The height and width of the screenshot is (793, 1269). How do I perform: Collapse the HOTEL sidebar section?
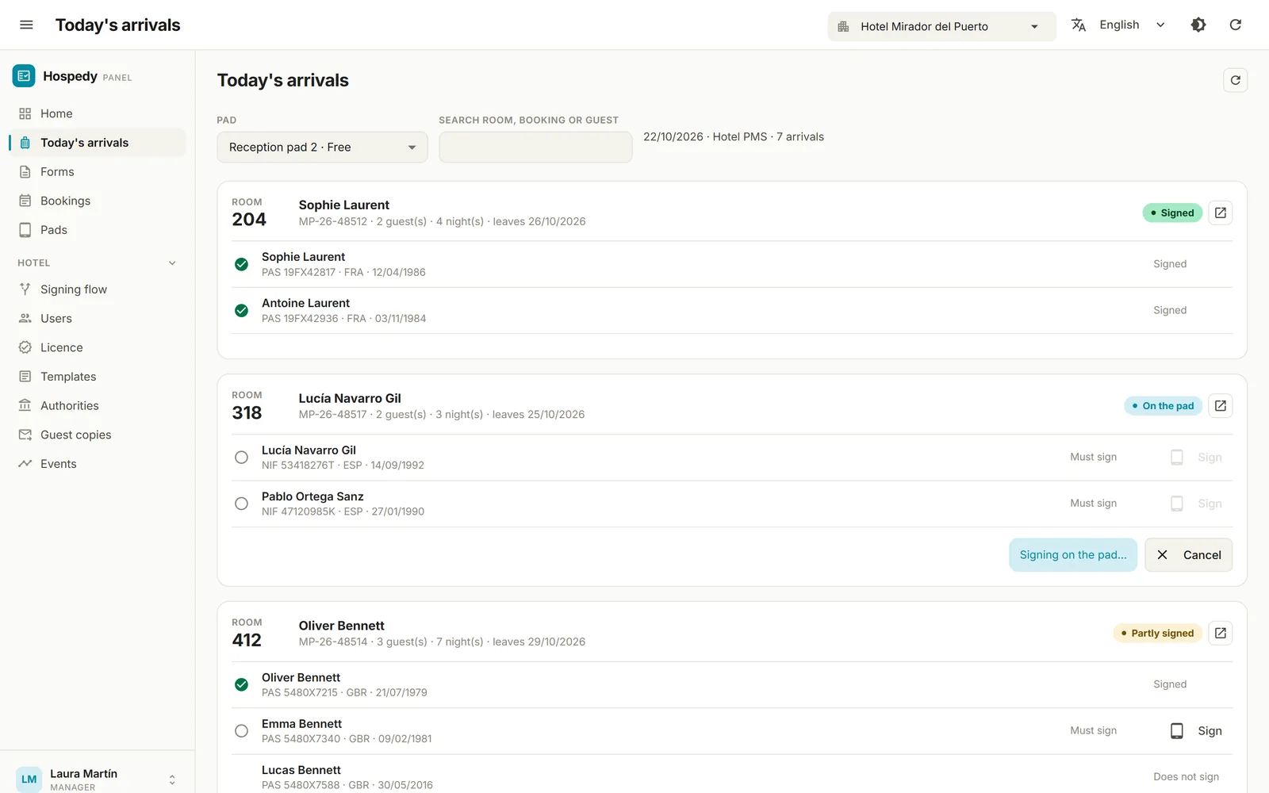[172, 263]
